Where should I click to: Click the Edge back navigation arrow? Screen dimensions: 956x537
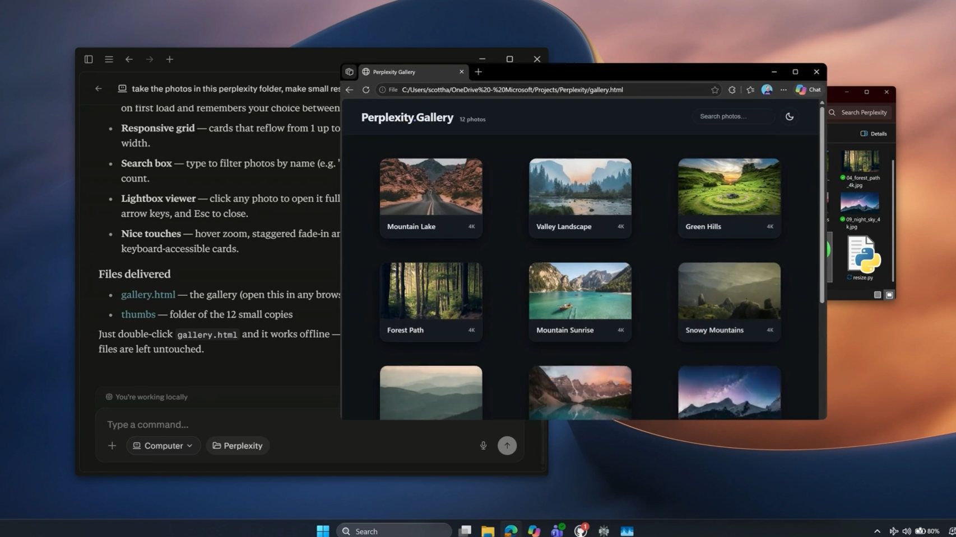(350, 89)
